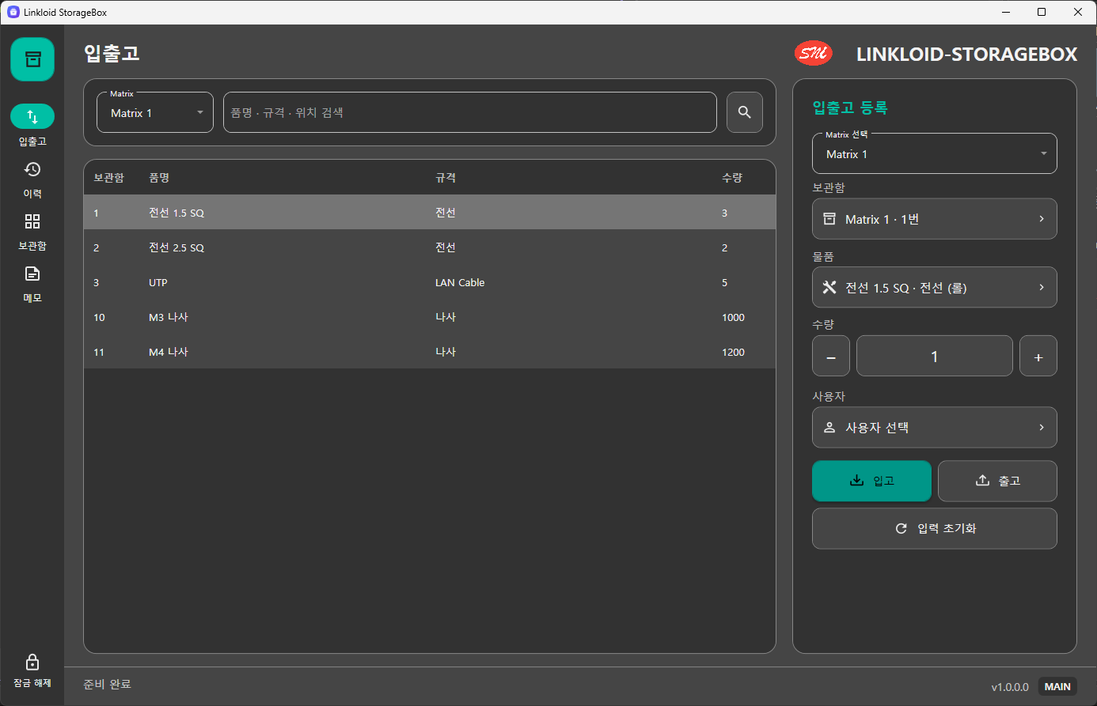
Task: Click the quantity cell showing 1000
Action: (733, 317)
